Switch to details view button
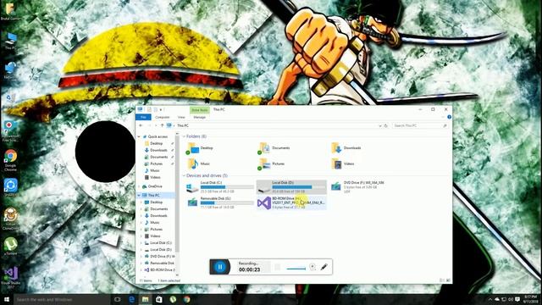This screenshot has height=305, width=542. (x=442, y=280)
